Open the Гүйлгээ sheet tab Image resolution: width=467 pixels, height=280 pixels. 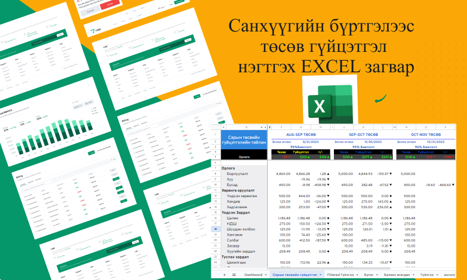point(427,275)
